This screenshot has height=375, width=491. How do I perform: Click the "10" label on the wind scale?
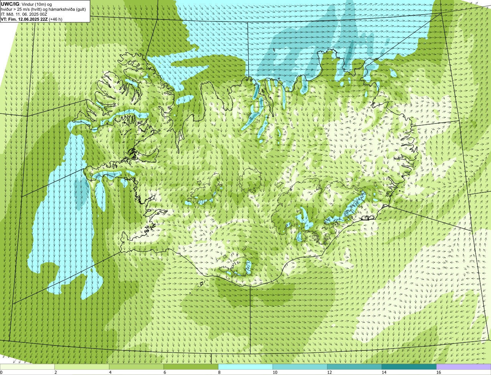click(x=275, y=372)
